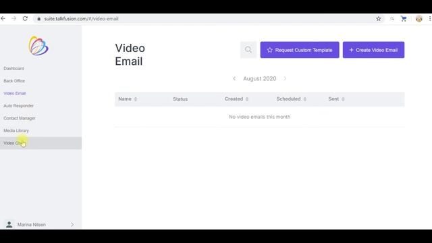
Task: Open Media Library
Action: tap(16, 130)
